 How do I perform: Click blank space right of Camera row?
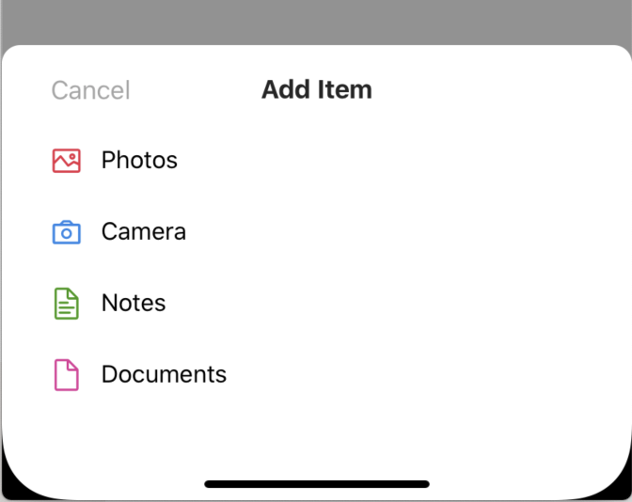423,232
